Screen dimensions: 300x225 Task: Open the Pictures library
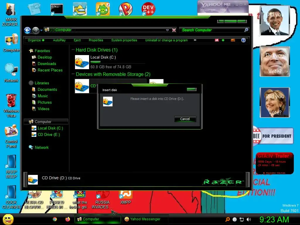click(45, 102)
